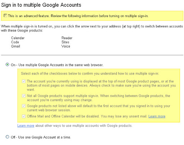Click the 'Voice' product name

click(66, 46)
